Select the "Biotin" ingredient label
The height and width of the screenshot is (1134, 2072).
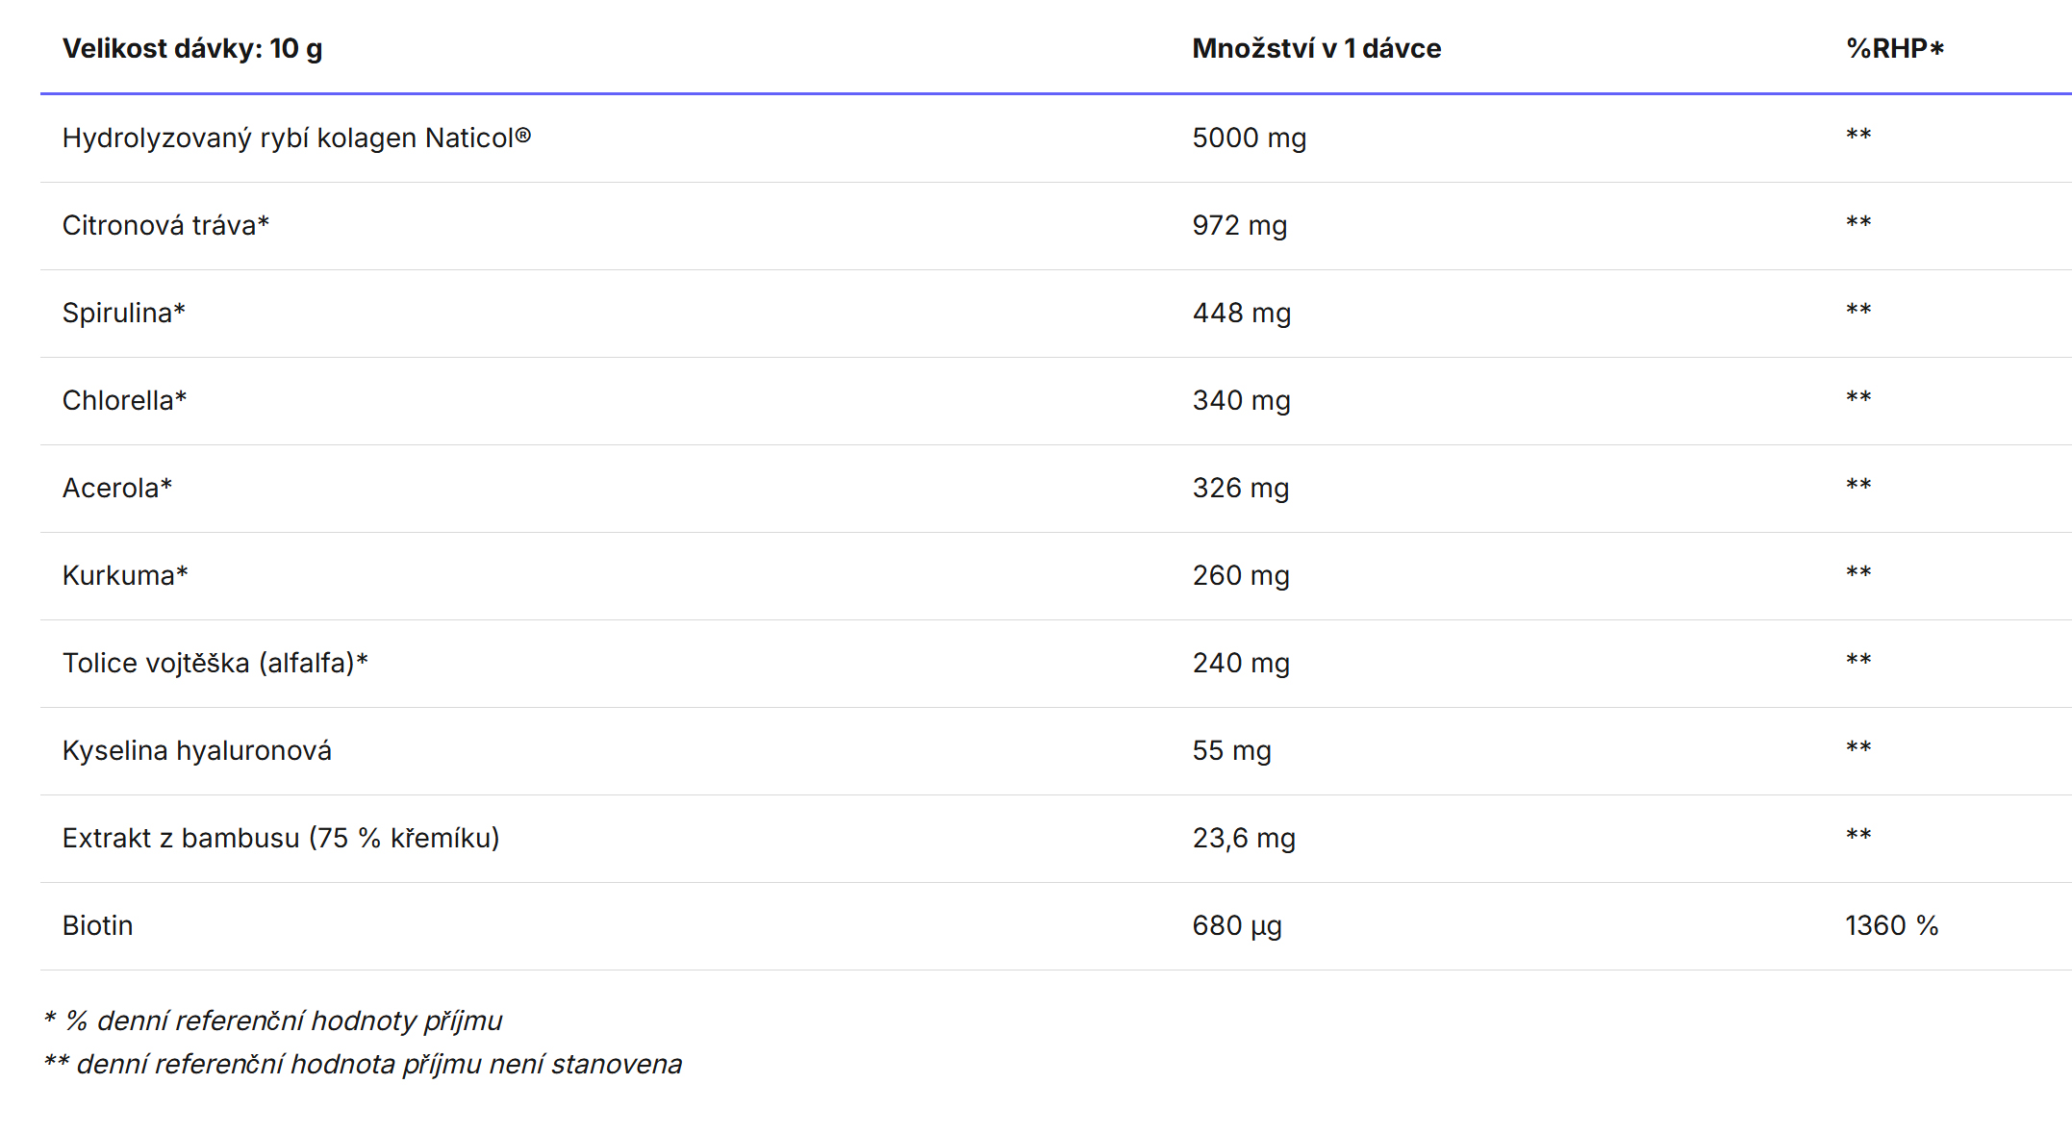coord(97,926)
